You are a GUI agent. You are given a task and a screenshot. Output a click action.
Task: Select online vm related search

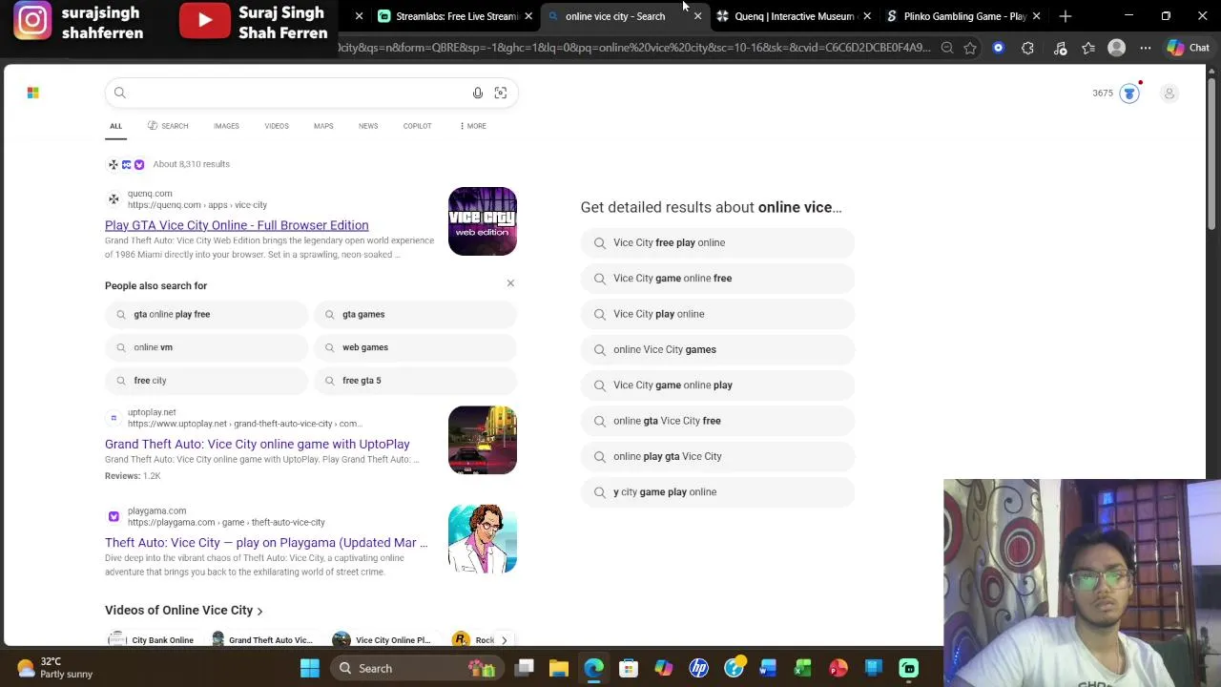(206, 347)
